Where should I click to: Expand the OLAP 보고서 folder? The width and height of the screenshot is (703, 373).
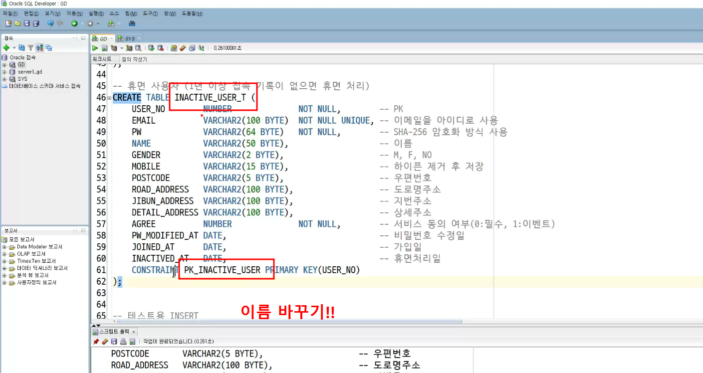pyautogui.click(x=4, y=254)
